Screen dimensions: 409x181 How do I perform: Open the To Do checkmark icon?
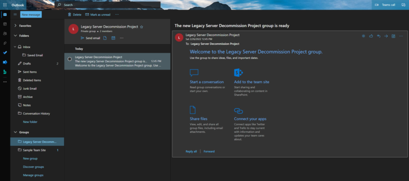[x=5, y=52]
